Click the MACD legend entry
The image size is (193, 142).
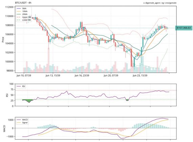point(22,120)
